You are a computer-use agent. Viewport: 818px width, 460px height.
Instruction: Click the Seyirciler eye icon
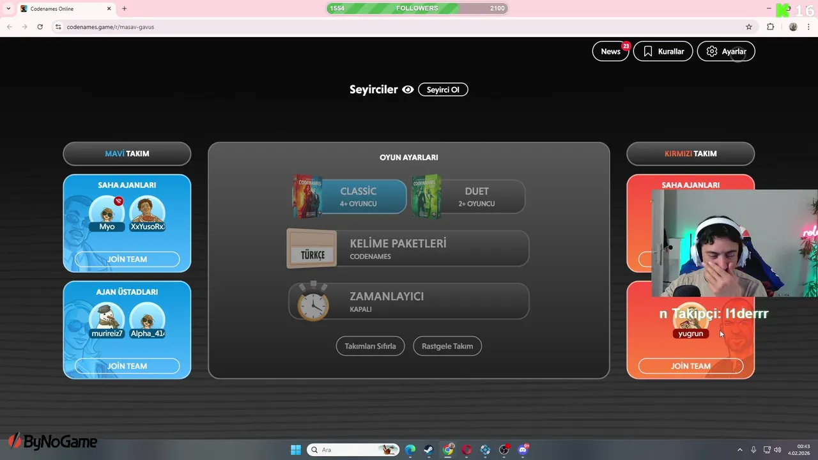point(408,89)
